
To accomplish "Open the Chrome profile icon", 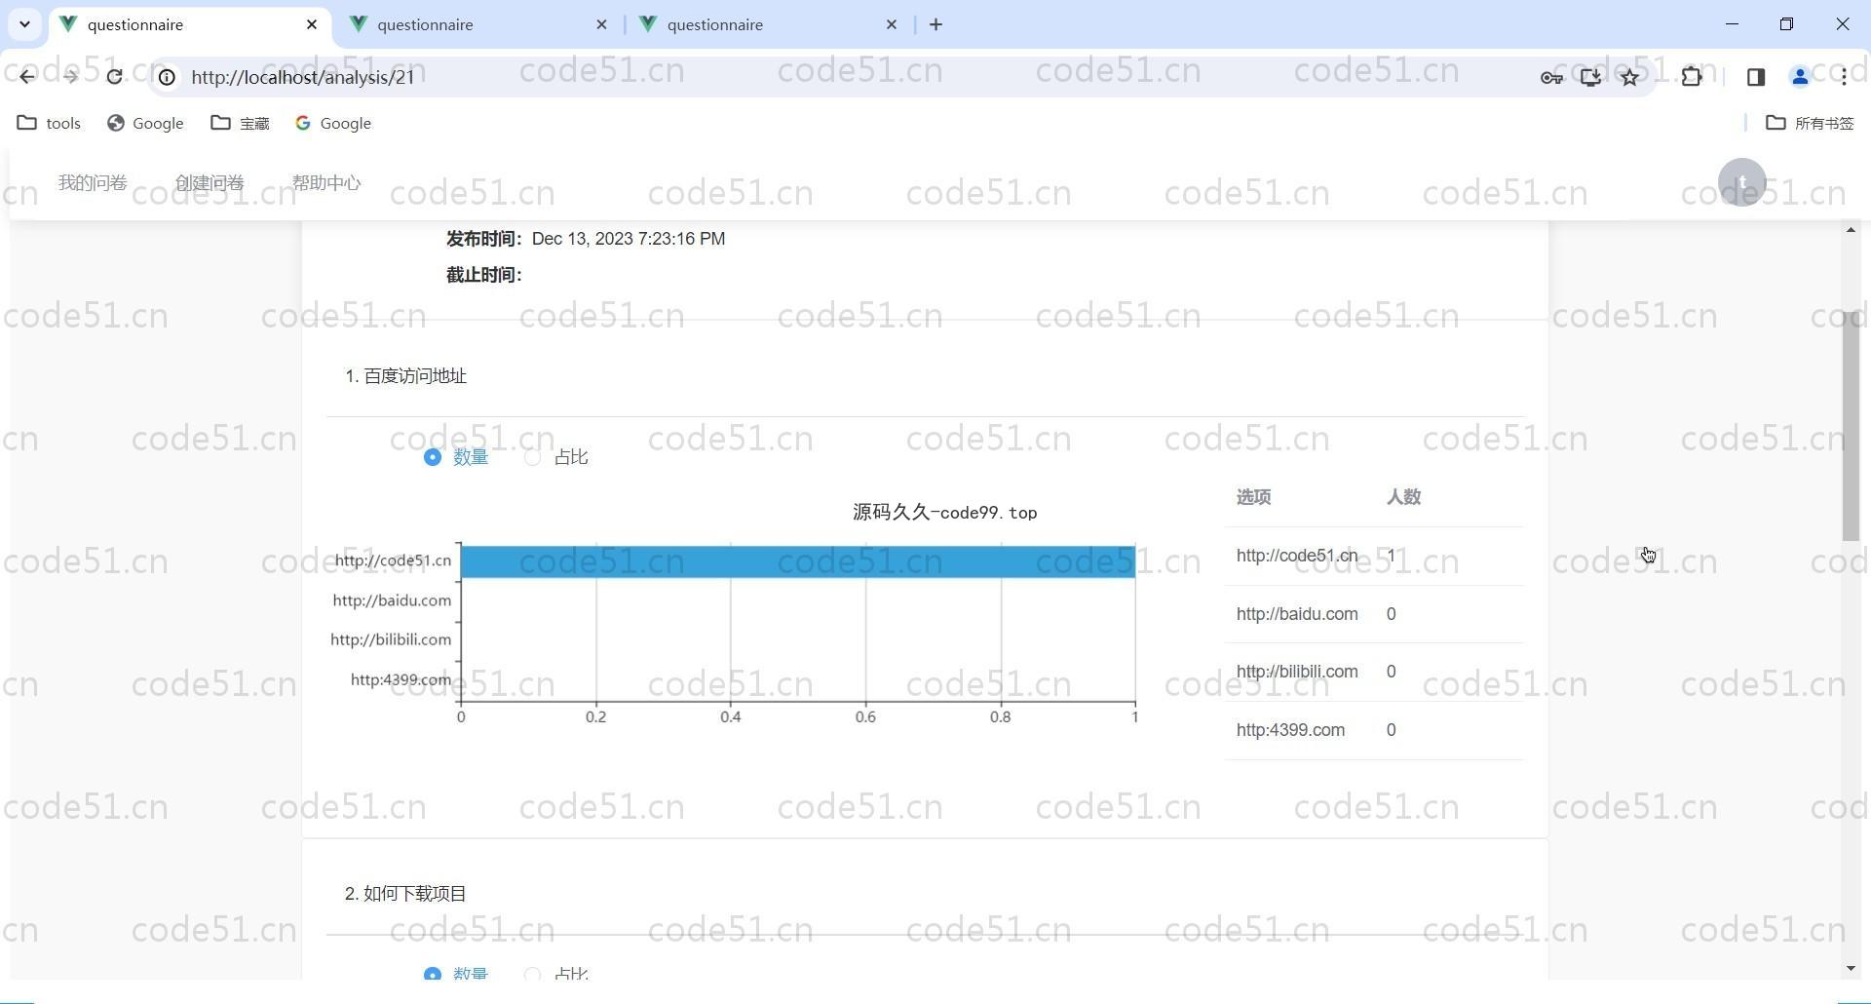I will 1800,77.
